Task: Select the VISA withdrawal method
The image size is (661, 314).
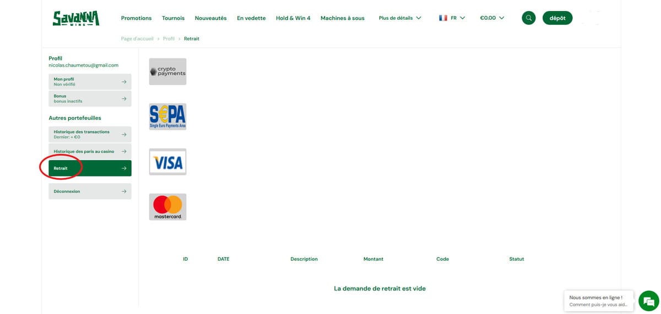Action: pyautogui.click(x=167, y=162)
